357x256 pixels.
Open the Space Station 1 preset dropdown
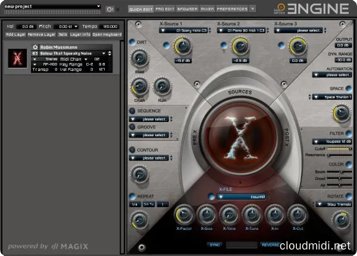(x=330, y=96)
